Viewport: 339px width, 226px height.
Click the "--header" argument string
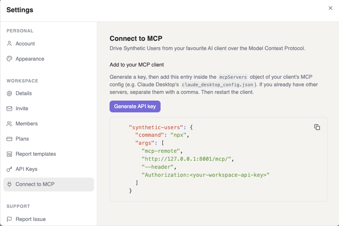click(x=158, y=167)
